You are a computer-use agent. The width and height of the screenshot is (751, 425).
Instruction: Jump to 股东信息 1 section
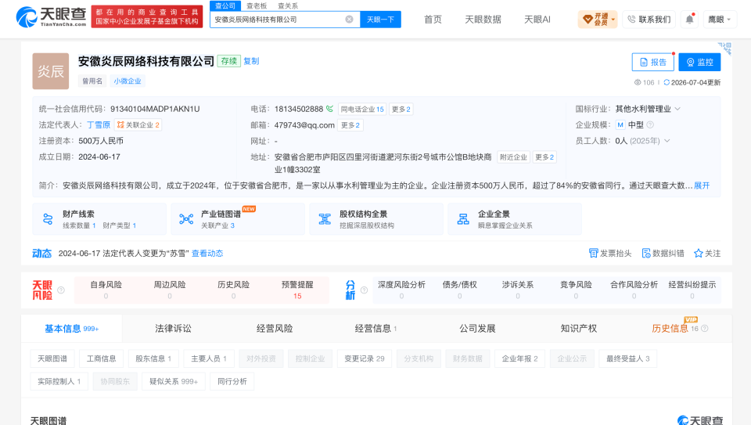click(153, 358)
